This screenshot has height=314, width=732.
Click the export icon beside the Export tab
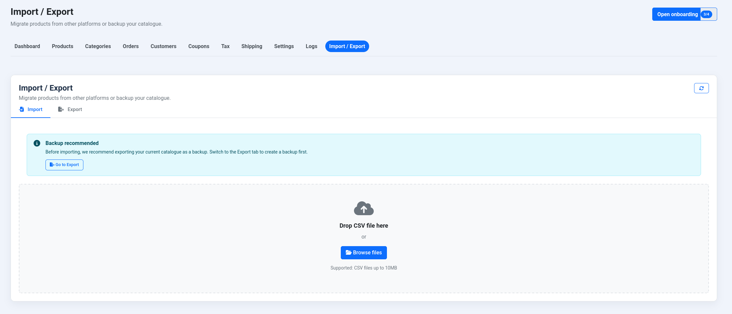pyautogui.click(x=61, y=109)
